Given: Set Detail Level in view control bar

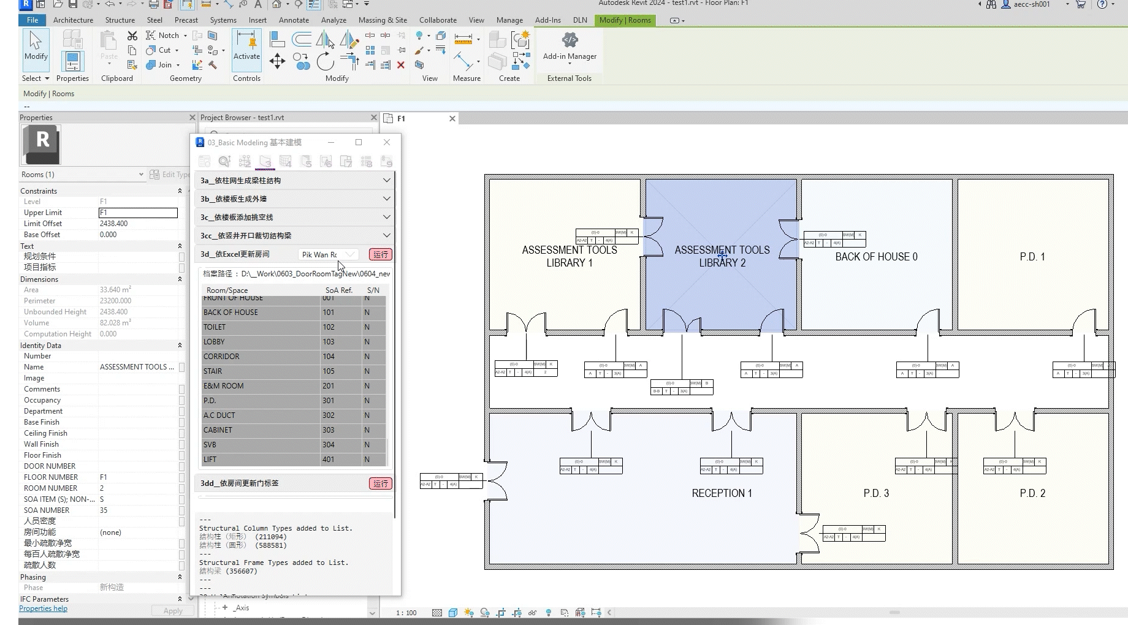Looking at the screenshot, I should click(436, 612).
